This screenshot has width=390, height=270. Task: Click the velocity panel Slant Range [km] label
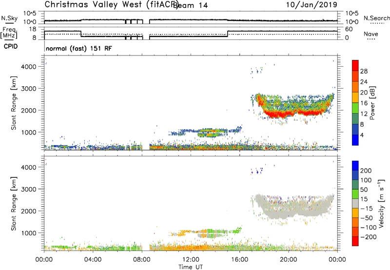coord(14,204)
